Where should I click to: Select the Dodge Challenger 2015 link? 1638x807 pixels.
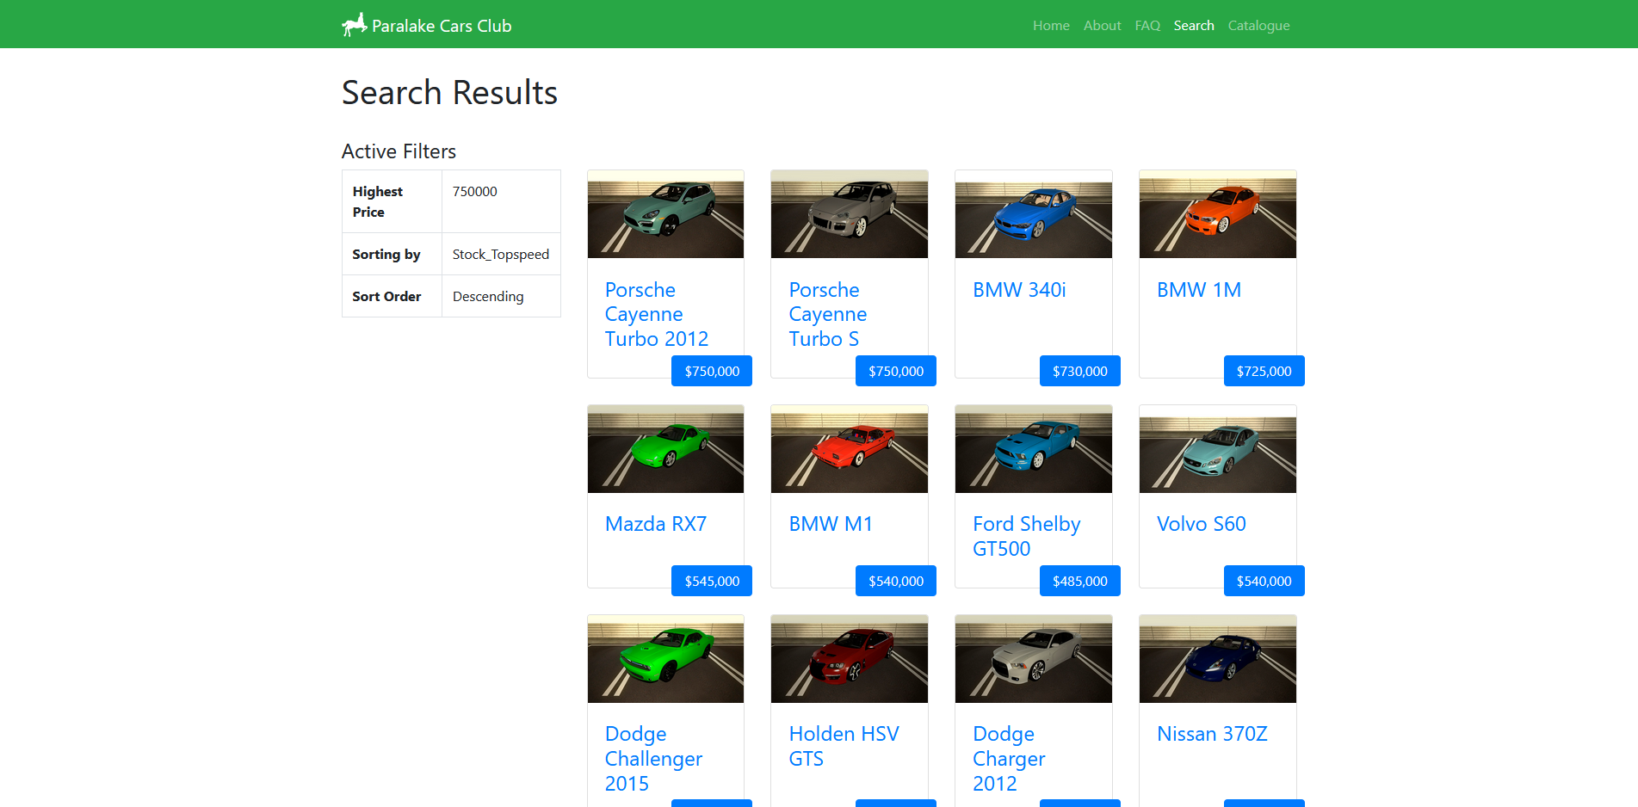point(653,758)
